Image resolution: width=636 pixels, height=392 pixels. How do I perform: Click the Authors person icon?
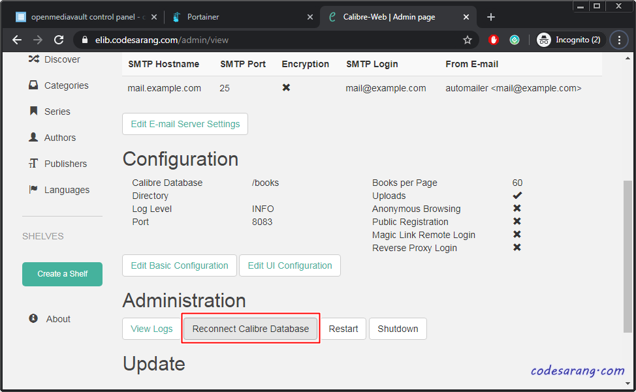pos(33,137)
